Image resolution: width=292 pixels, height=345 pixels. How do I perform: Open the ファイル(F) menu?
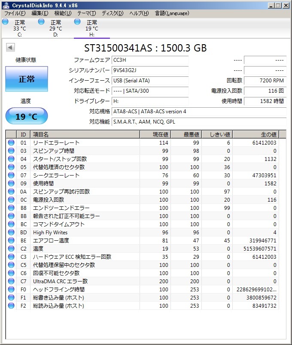15,13
